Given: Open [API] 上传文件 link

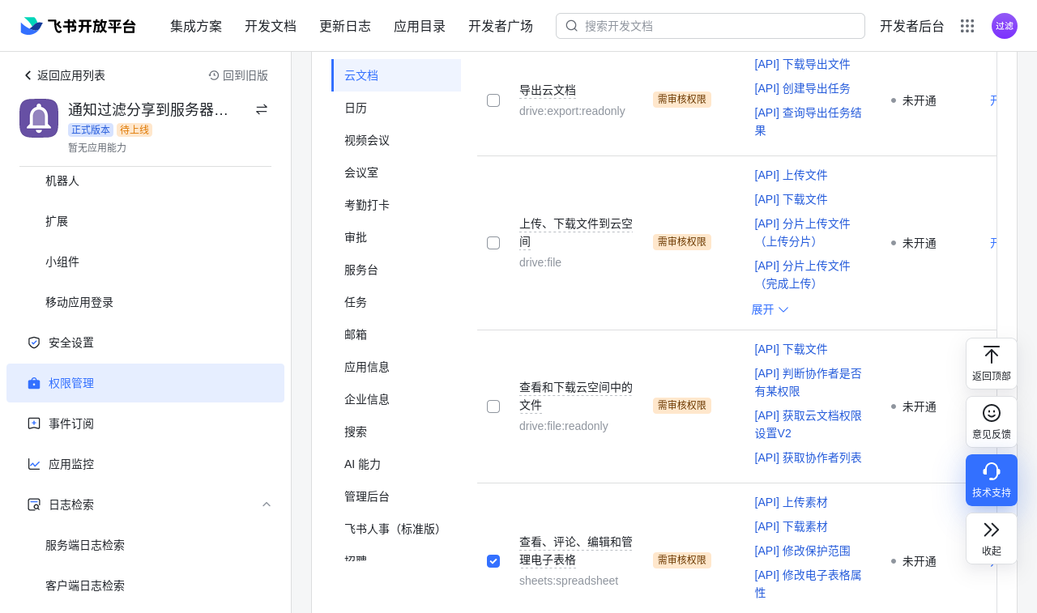Looking at the screenshot, I should pos(791,175).
